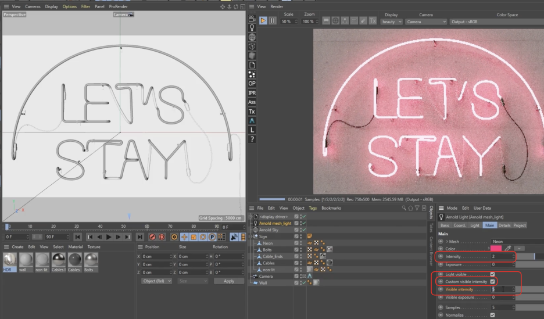This screenshot has width=544, height=319.
Task: Collapse the Sign object hierarchy
Action: [x=250, y=236]
